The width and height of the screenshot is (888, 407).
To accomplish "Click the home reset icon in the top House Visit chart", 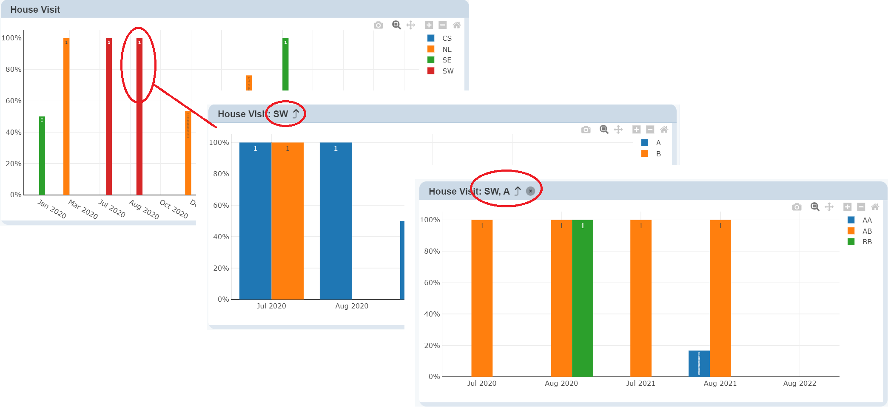I will 456,25.
